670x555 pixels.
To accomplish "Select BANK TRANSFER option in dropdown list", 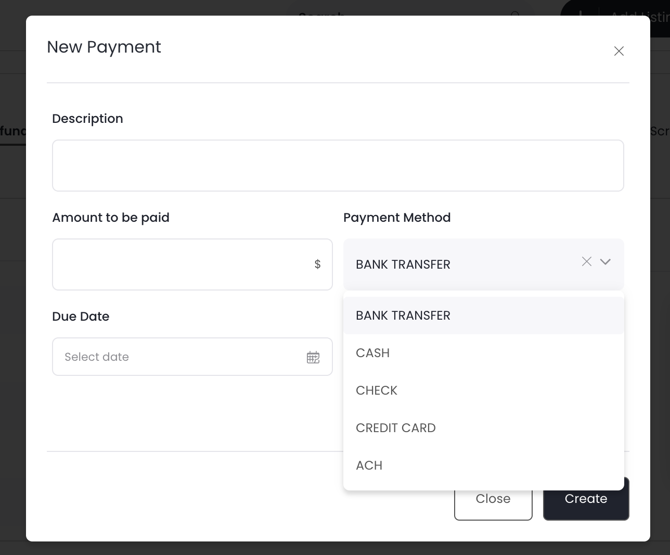I will [x=403, y=316].
